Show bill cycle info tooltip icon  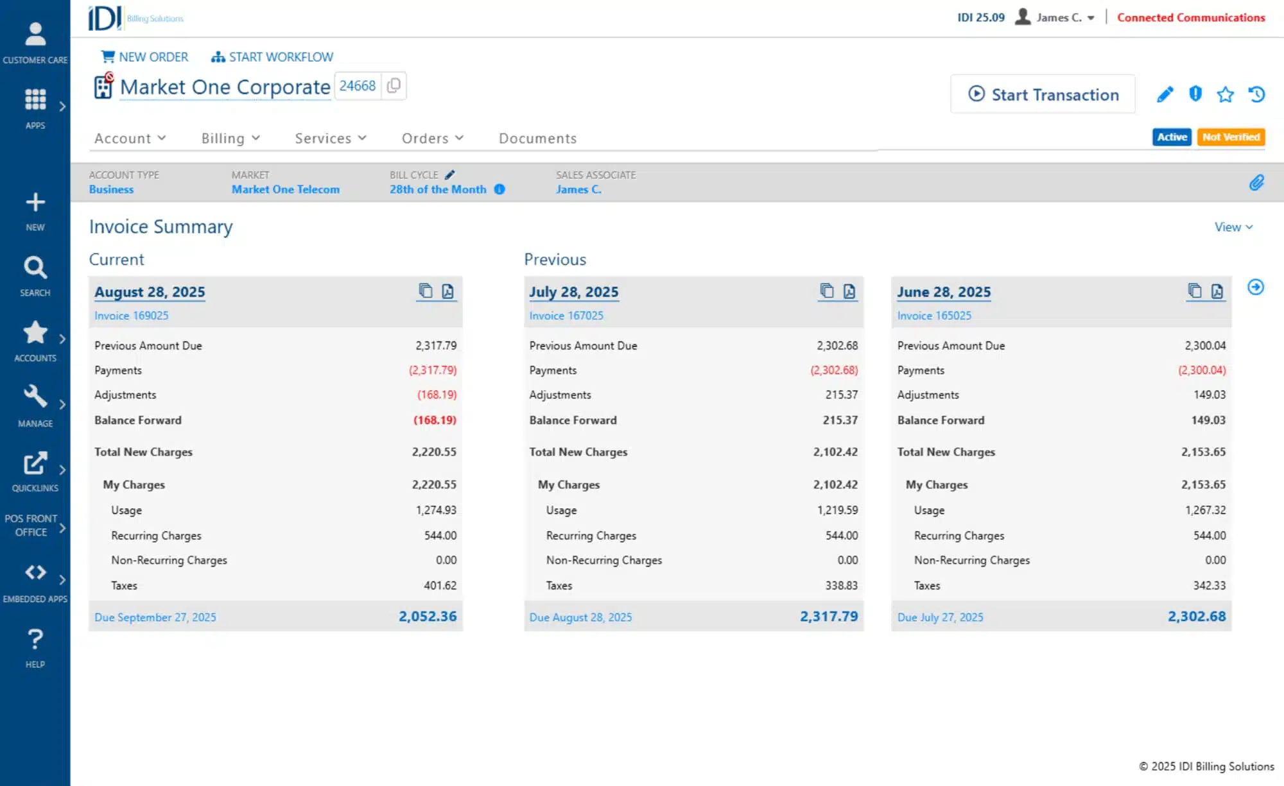pyautogui.click(x=499, y=189)
